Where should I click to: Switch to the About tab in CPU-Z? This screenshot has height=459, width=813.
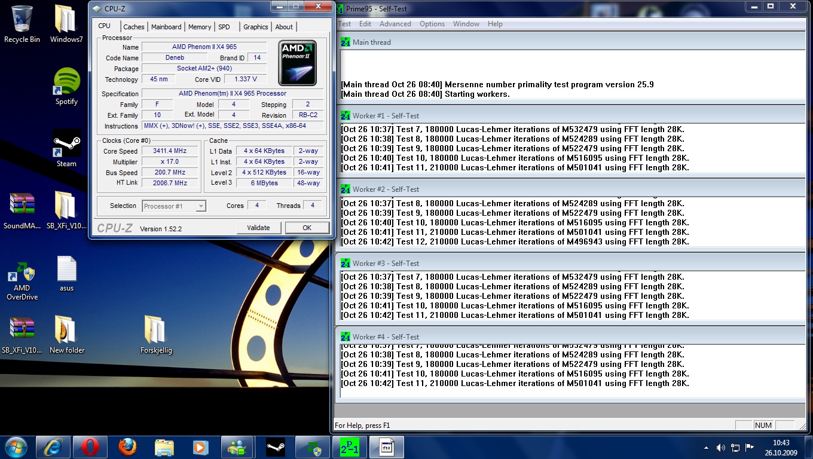click(284, 27)
